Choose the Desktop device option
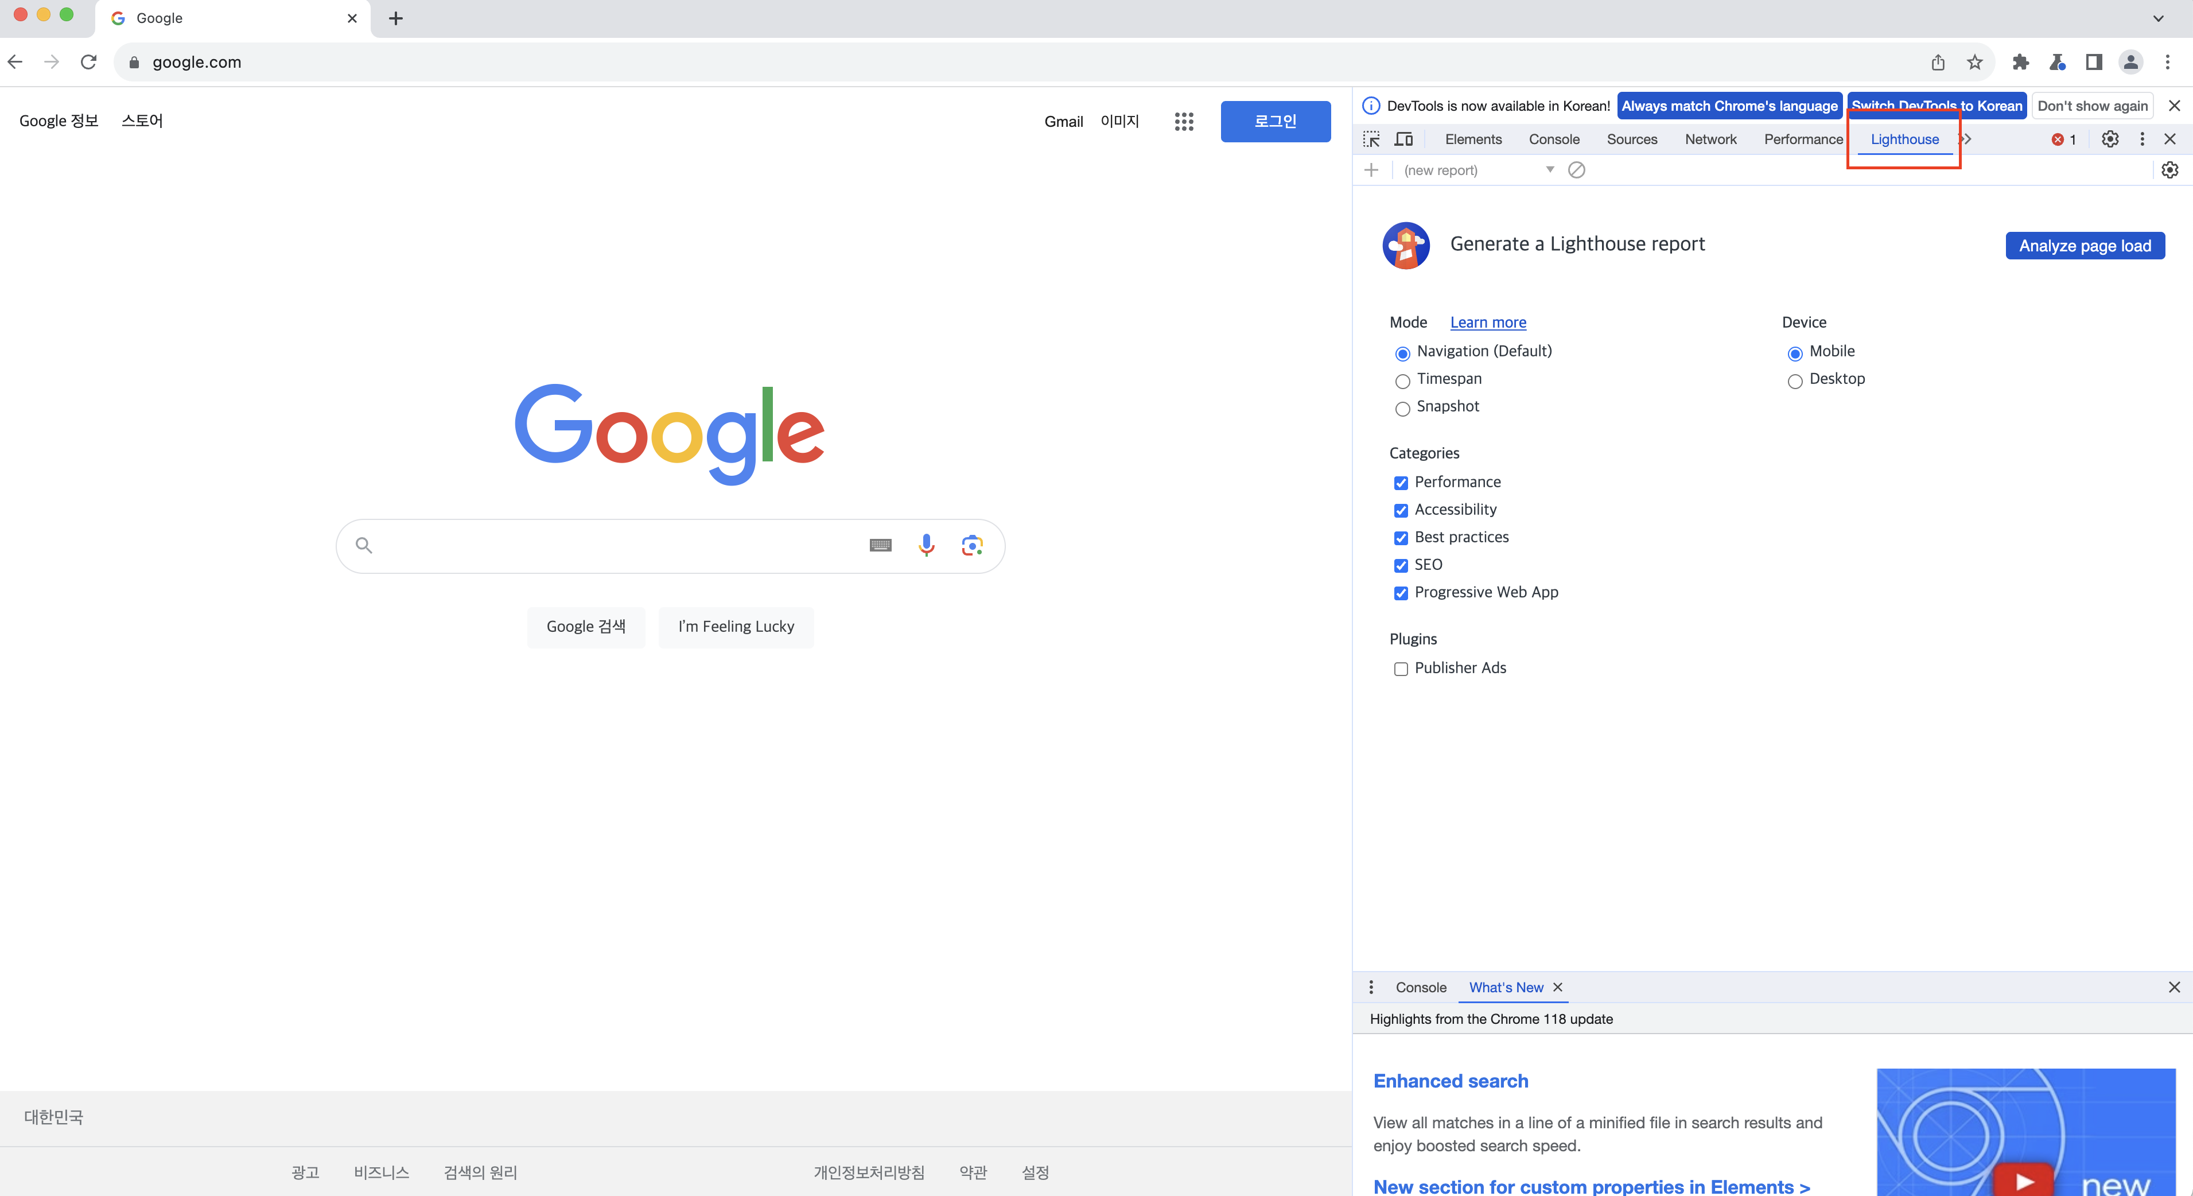Image resolution: width=2193 pixels, height=1196 pixels. 1795,380
